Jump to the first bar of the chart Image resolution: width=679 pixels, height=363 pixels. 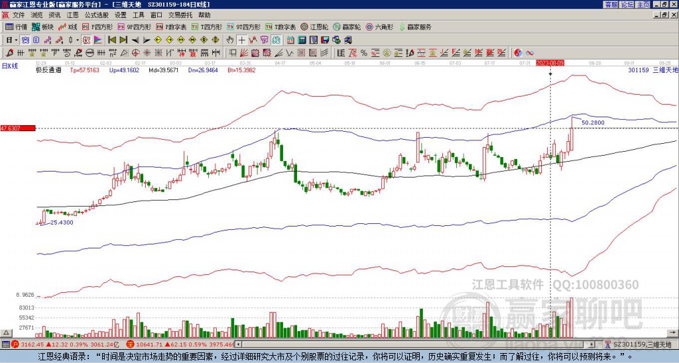point(111,40)
